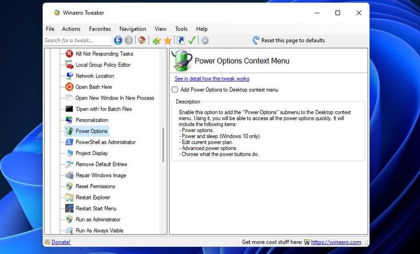Select Open New Window In New Process
Screen dimensions: 420x254
[x=115, y=98]
